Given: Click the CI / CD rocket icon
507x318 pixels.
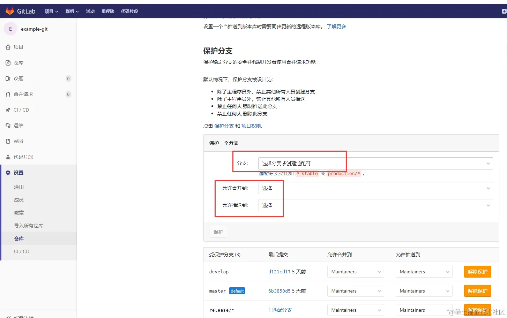Looking at the screenshot, I should click(8, 110).
